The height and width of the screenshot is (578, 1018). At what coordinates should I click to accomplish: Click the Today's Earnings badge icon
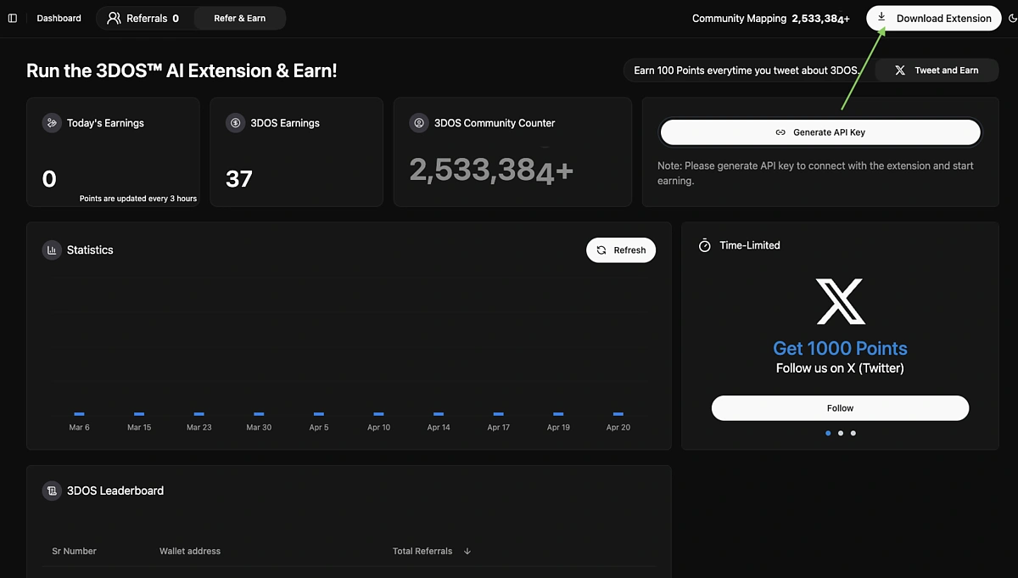tap(51, 123)
